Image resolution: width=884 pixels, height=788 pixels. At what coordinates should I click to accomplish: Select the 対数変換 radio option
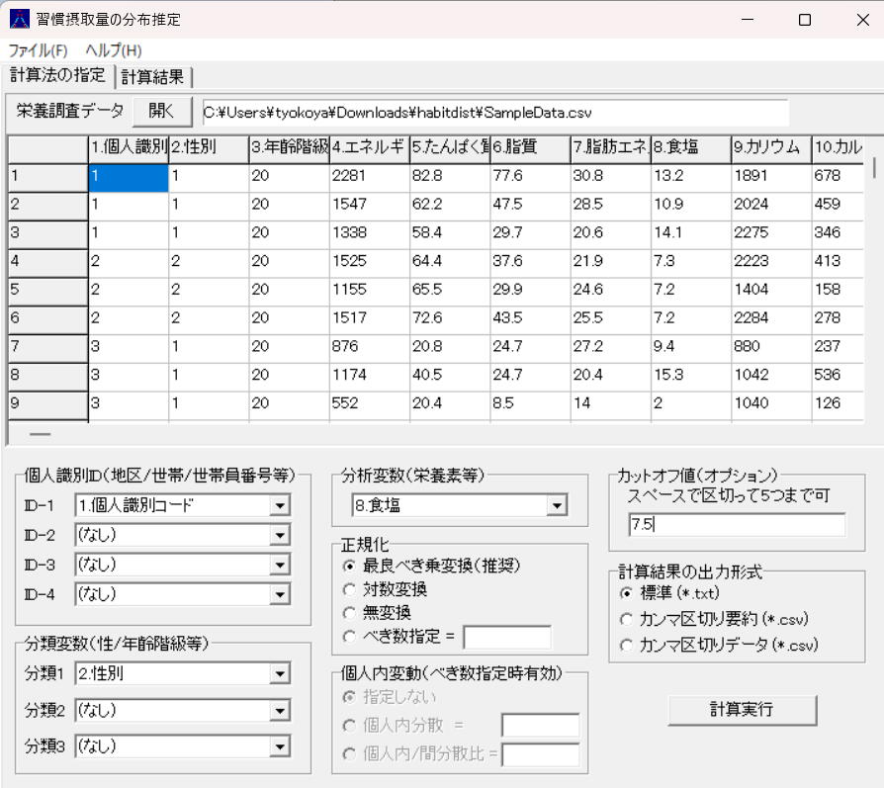tap(348, 589)
